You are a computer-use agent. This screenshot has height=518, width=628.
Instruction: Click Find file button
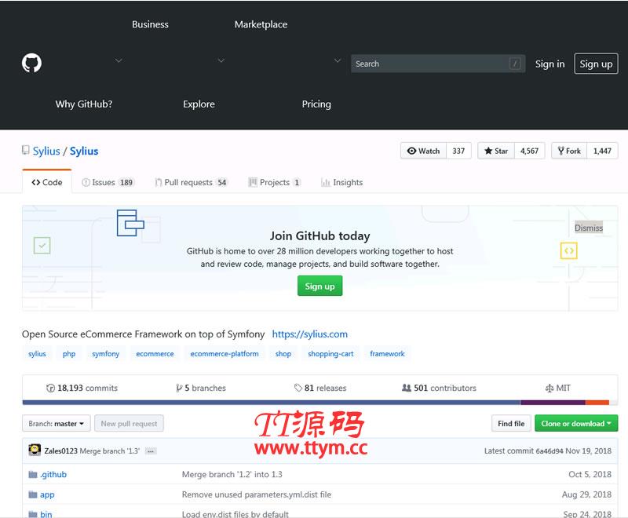click(511, 424)
